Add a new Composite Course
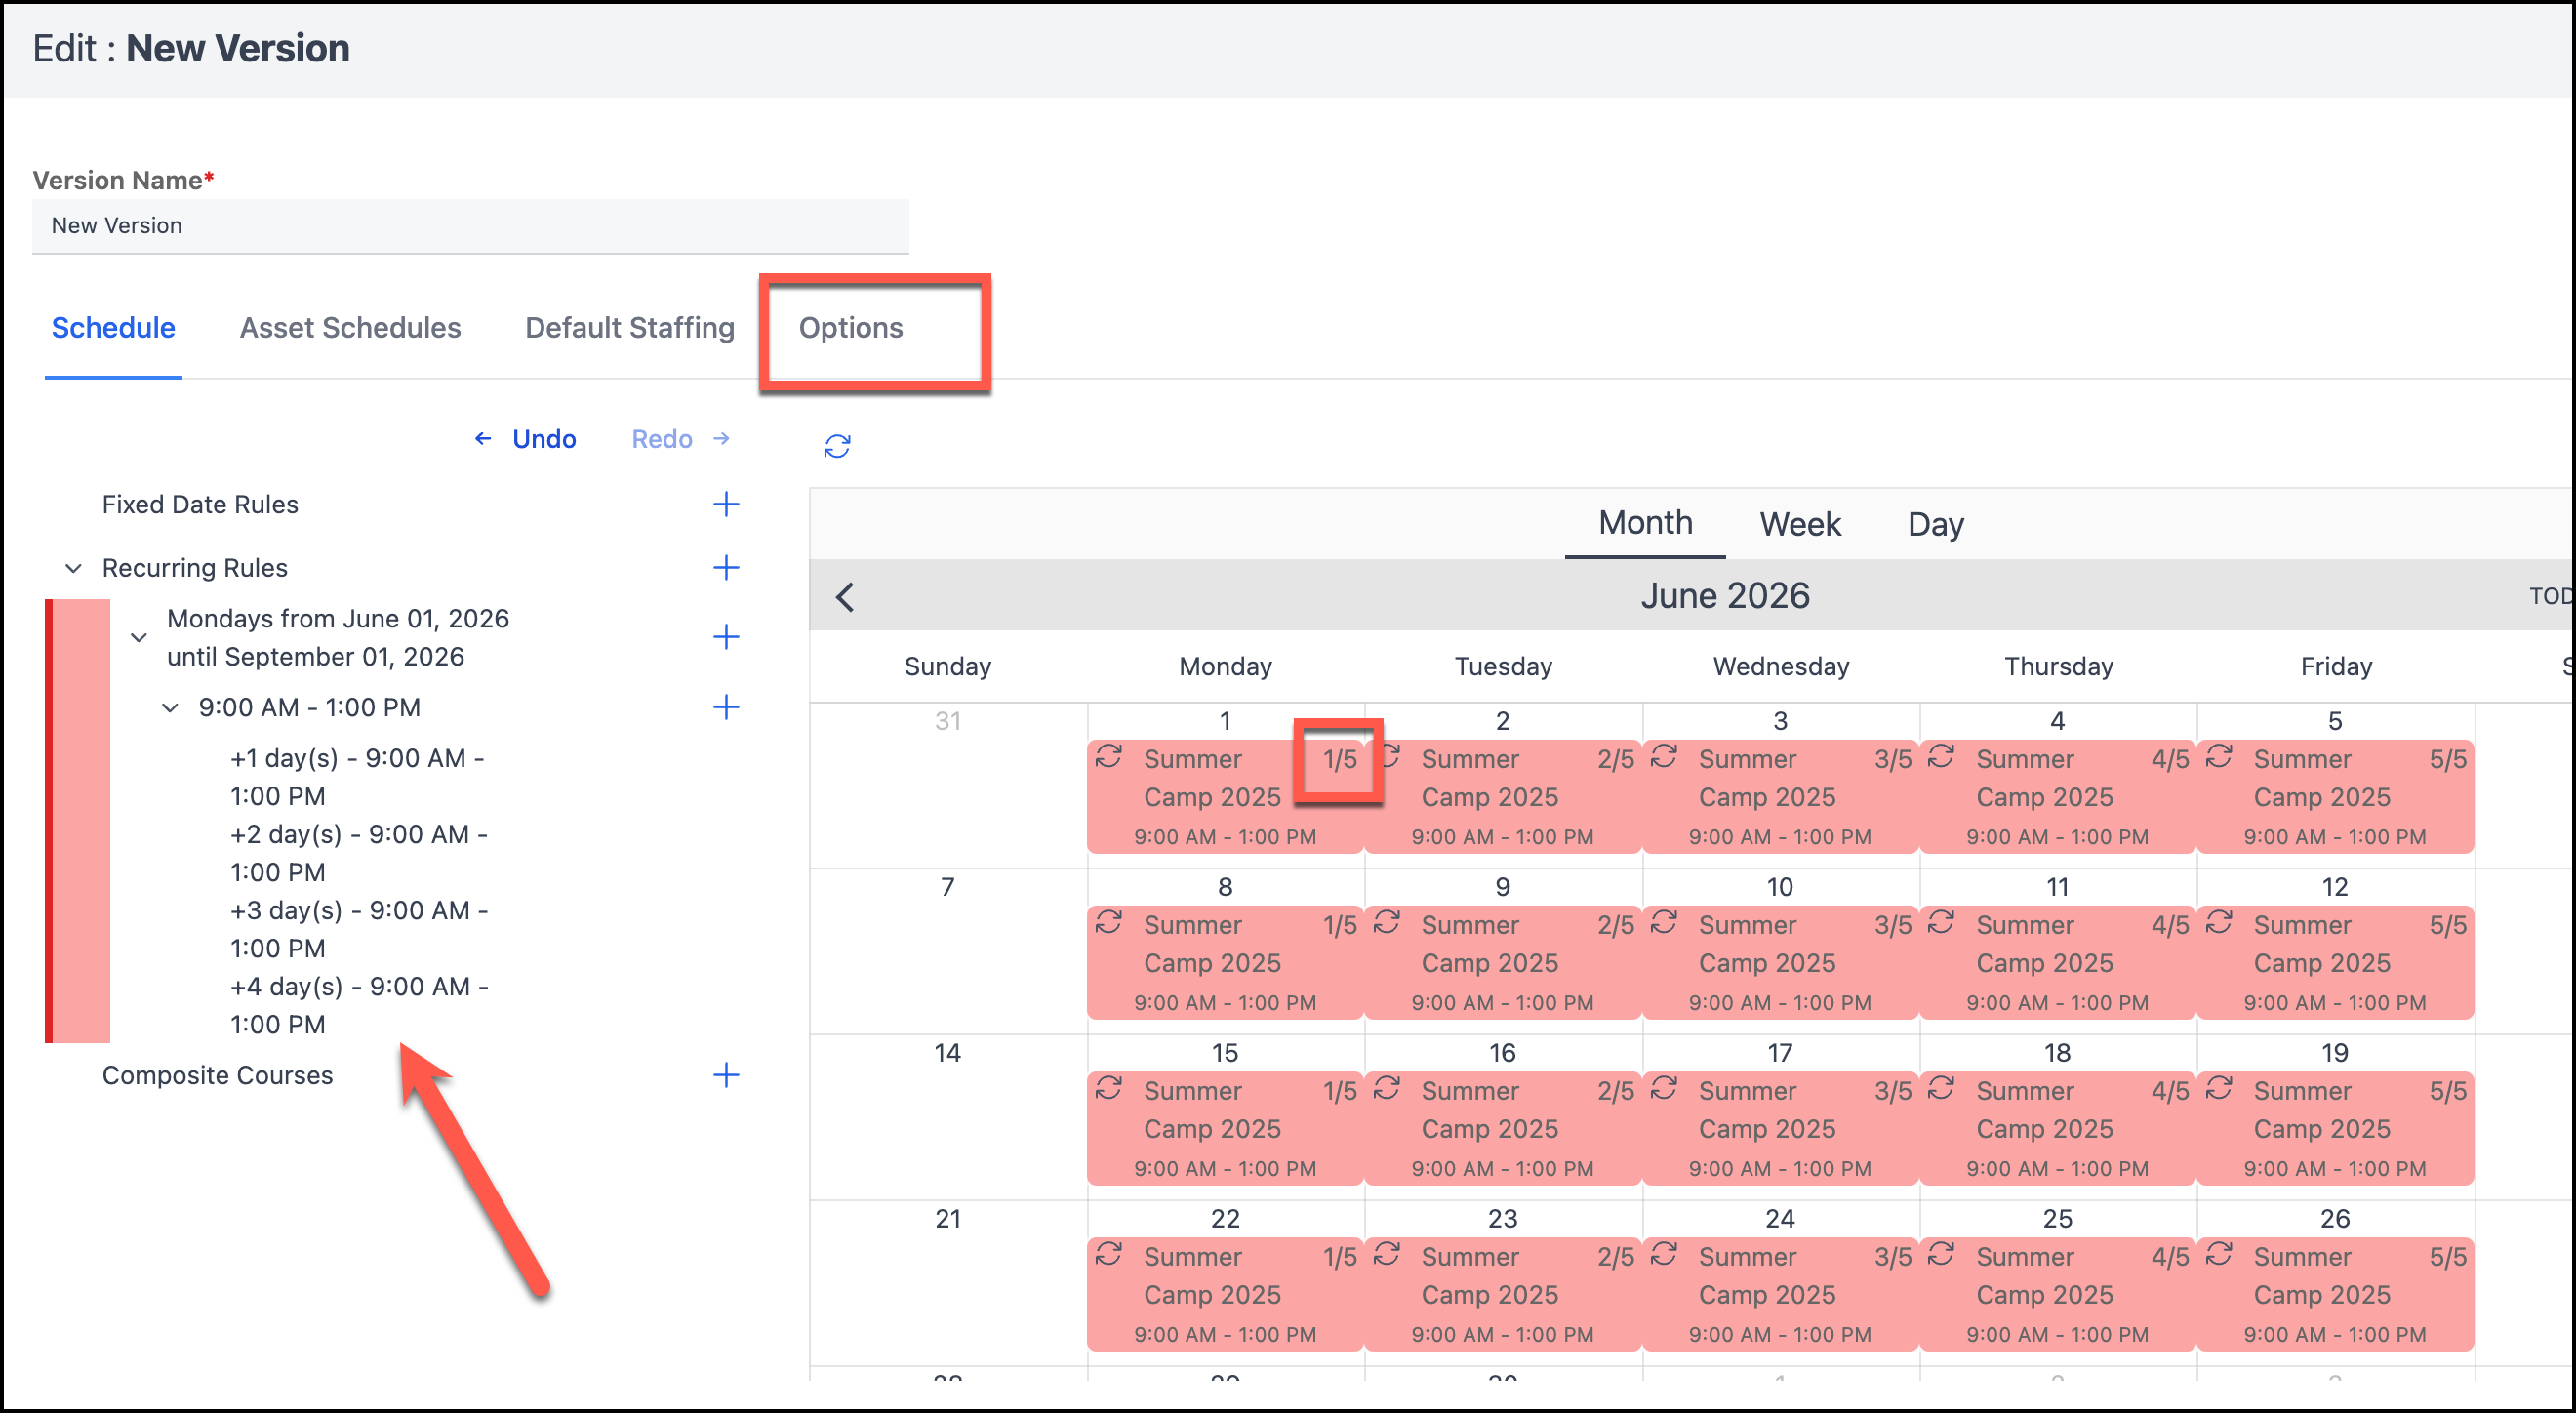 tap(726, 1075)
